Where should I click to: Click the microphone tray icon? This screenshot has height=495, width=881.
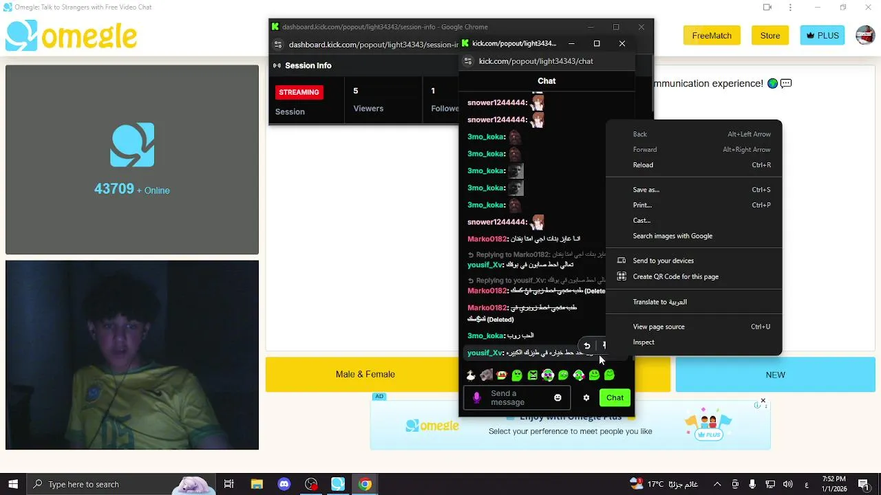point(752,484)
